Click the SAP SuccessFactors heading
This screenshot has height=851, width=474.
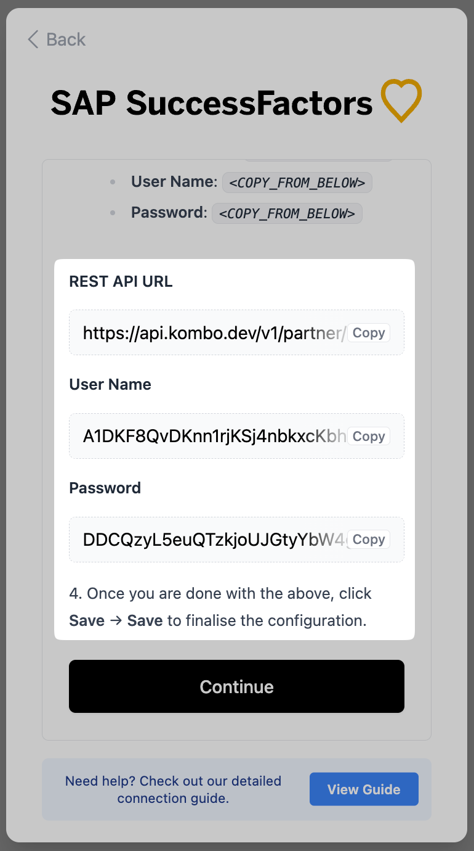coord(211,103)
